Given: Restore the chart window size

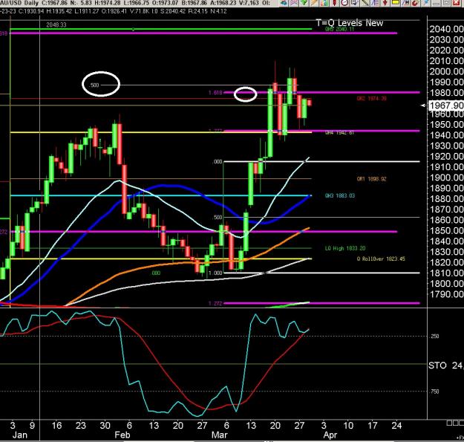Looking at the screenshot, I should pyautogui.click(x=446, y=3).
